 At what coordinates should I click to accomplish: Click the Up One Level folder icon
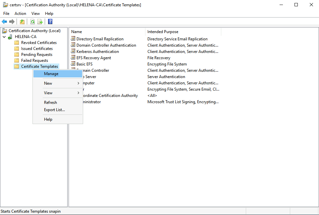pyautogui.click(x=22, y=21)
